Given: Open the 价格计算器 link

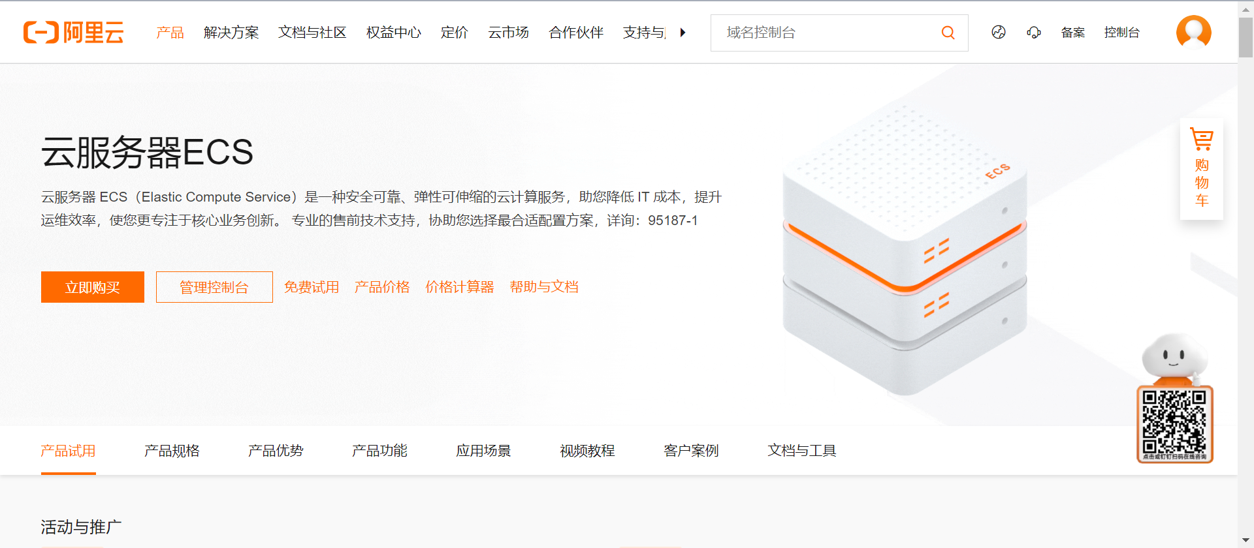Looking at the screenshot, I should click(x=460, y=287).
